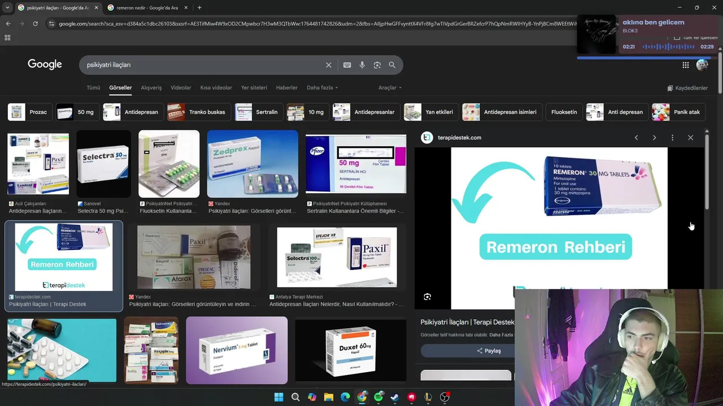The image size is (723, 406).
Task: Show next image in preview panel
Action: (654, 138)
